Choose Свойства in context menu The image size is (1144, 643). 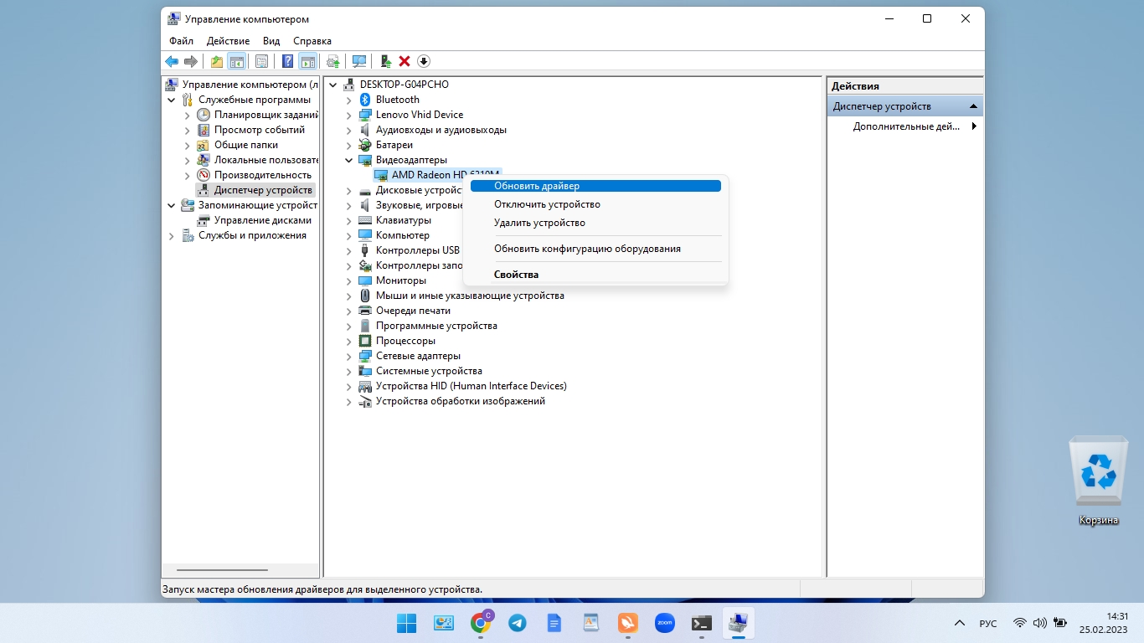click(595, 275)
